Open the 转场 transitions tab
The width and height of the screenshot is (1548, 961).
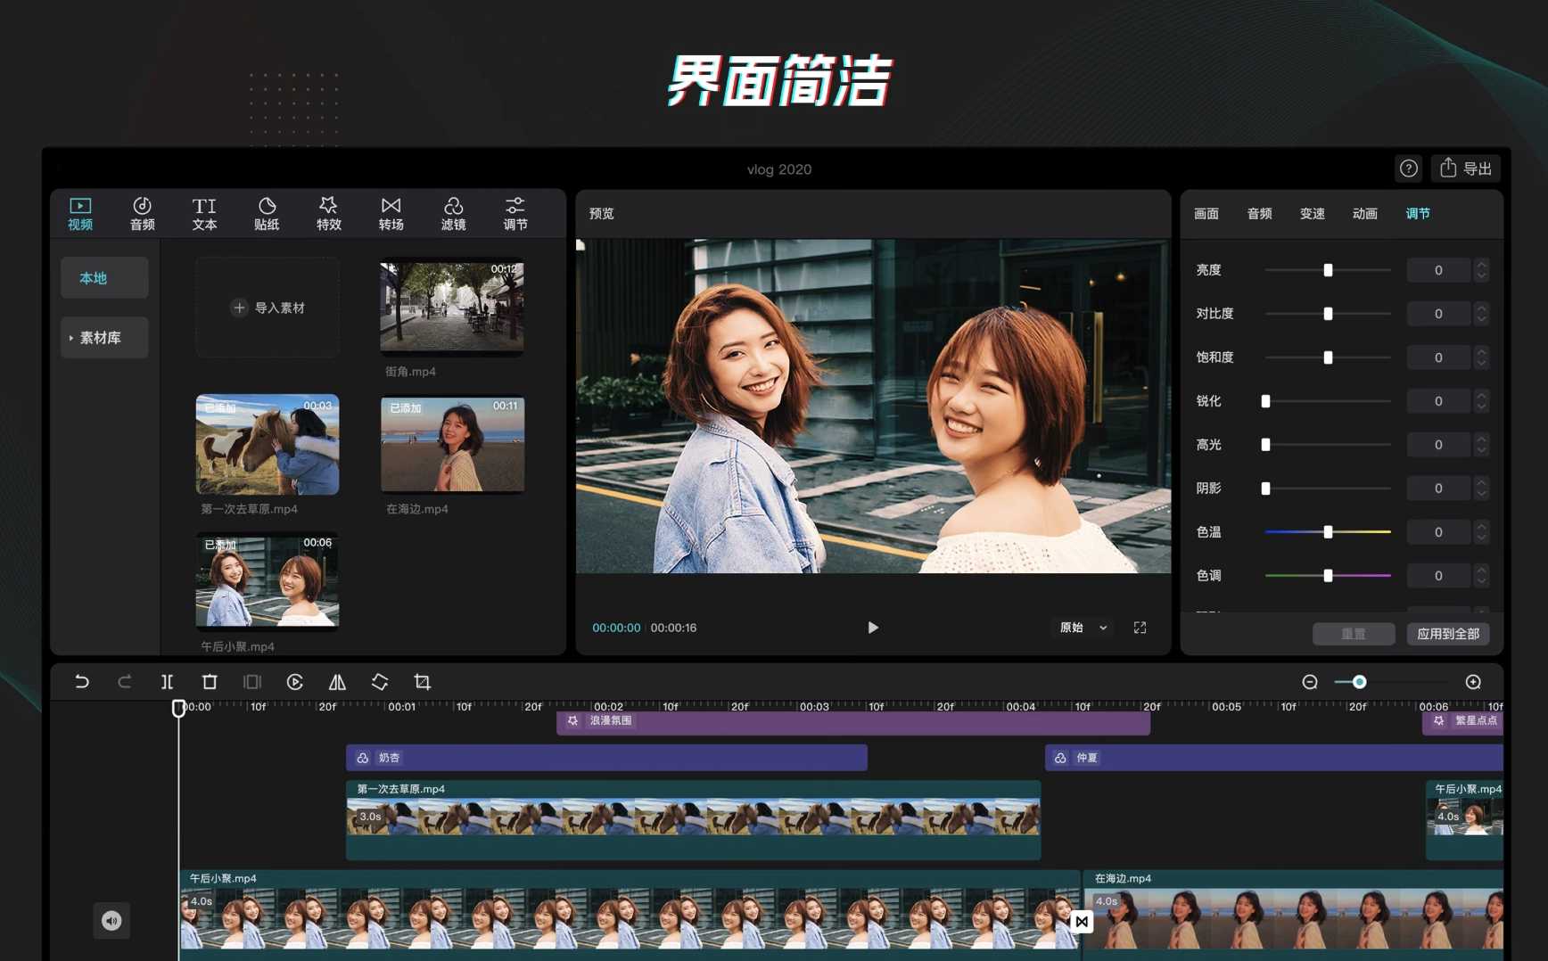pyautogui.click(x=391, y=214)
